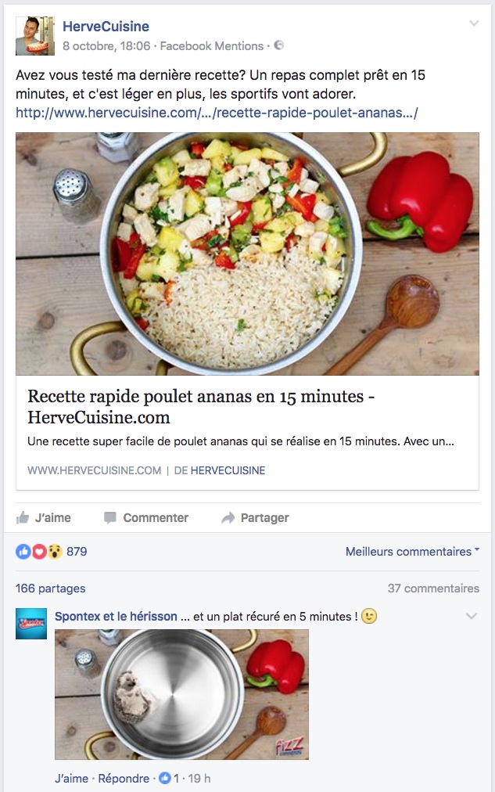Image resolution: width=495 pixels, height=792 pixels.
Task: Expand the Spontex comment options chevron
Action: [x=472, y=616]
